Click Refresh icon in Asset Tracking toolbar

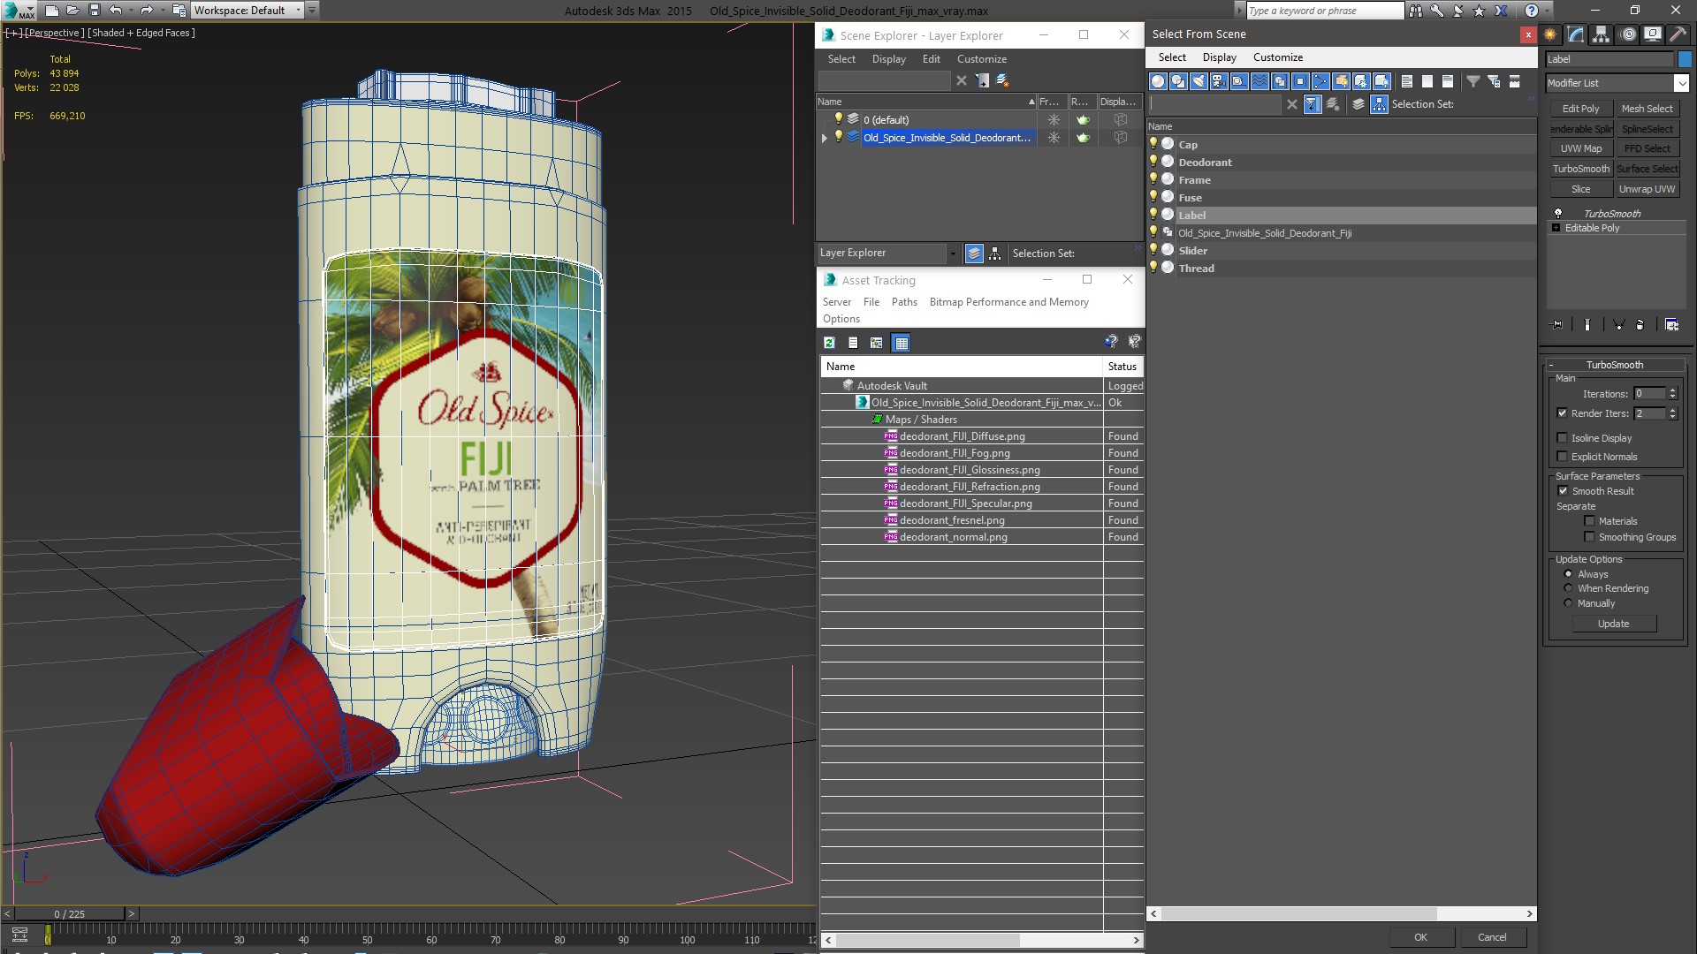[829, 343]
